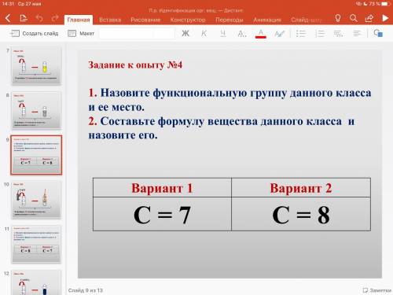Select slide 10 thumbnail
The width and height of the screenshot is (393, 295).
coord(36,200)
